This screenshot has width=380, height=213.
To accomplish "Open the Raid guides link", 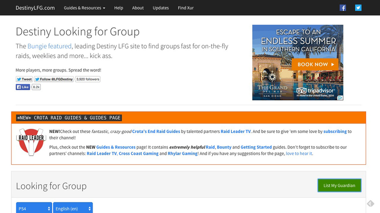I will point(210,147).
